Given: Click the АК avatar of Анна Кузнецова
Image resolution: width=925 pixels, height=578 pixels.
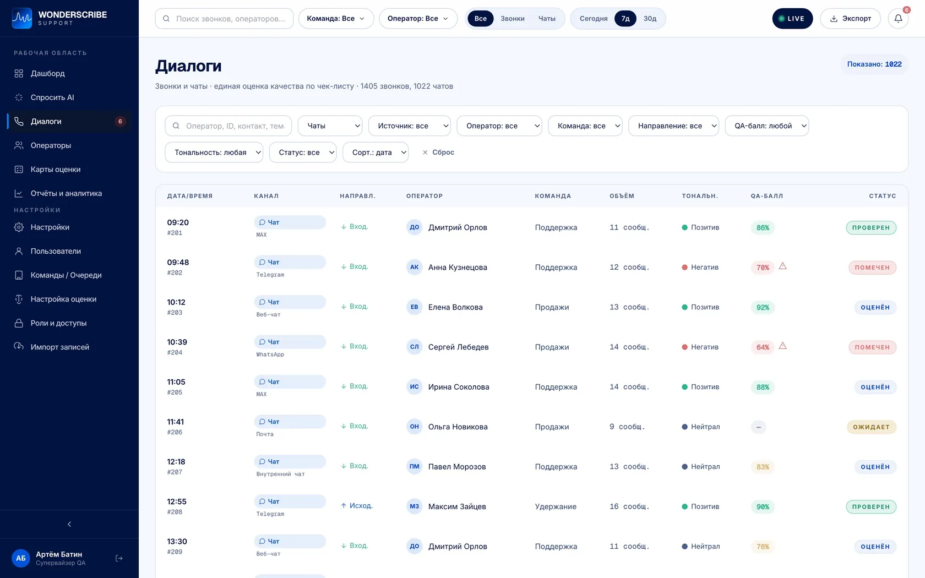Looking at the screenshot, I should (x=414, y=268).
